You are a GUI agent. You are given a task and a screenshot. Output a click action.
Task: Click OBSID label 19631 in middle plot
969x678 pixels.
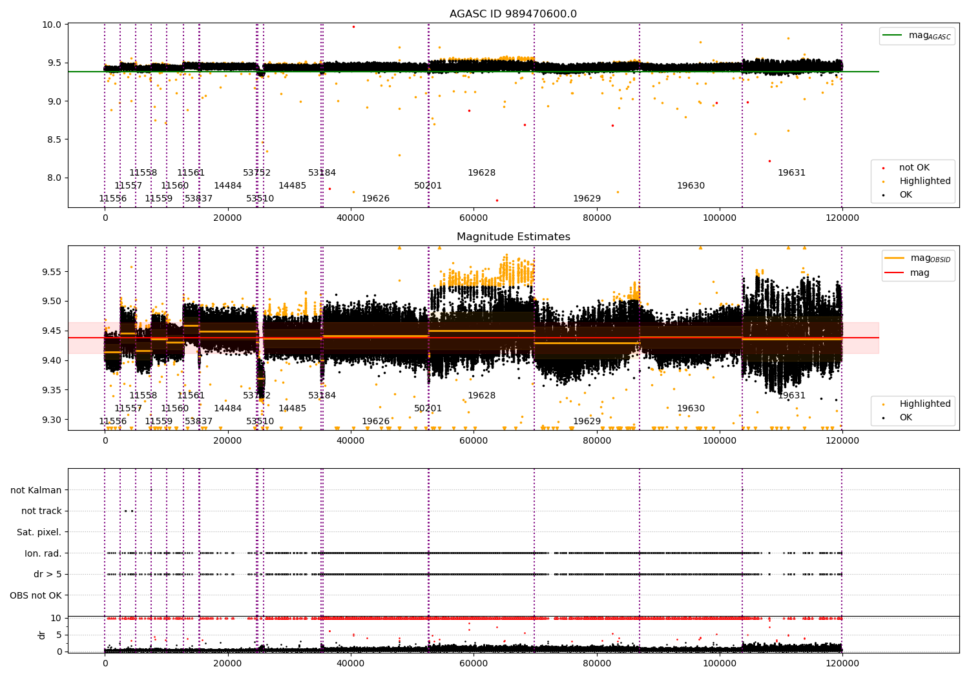click(x=792, y=396)
